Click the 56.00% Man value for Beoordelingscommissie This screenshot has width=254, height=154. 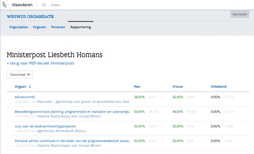point(139,112)
